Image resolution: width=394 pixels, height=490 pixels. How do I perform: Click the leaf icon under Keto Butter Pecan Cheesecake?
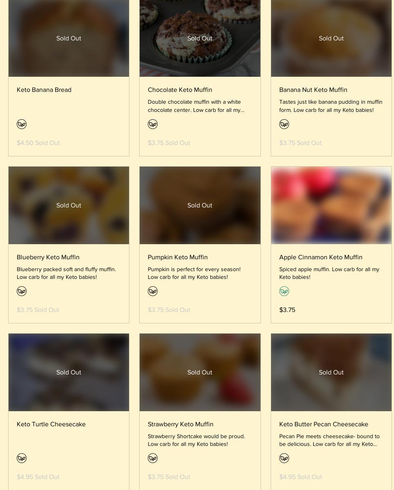pos(284,458)
